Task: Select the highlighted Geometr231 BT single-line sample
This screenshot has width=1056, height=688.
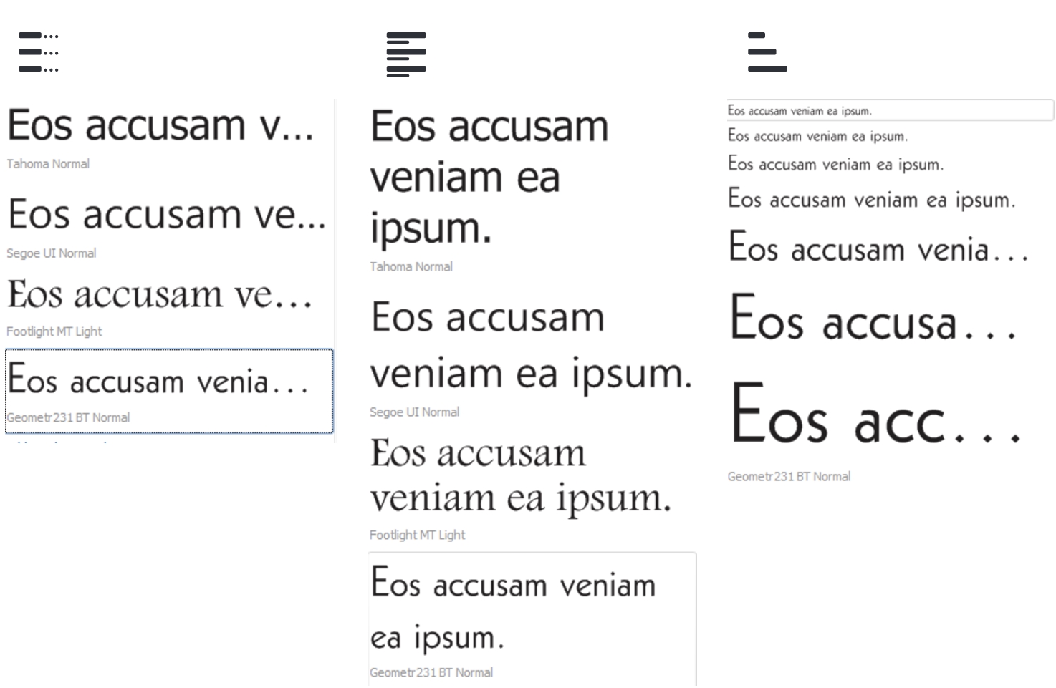Action: tap(158, 381)
